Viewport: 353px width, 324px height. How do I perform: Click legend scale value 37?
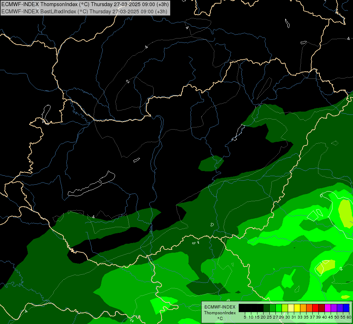[x=312, y=317]
